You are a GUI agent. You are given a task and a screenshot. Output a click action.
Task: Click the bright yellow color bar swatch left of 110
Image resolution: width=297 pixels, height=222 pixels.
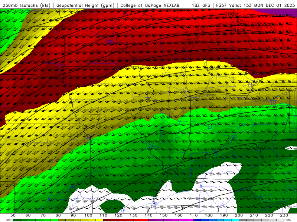point(99,220)
